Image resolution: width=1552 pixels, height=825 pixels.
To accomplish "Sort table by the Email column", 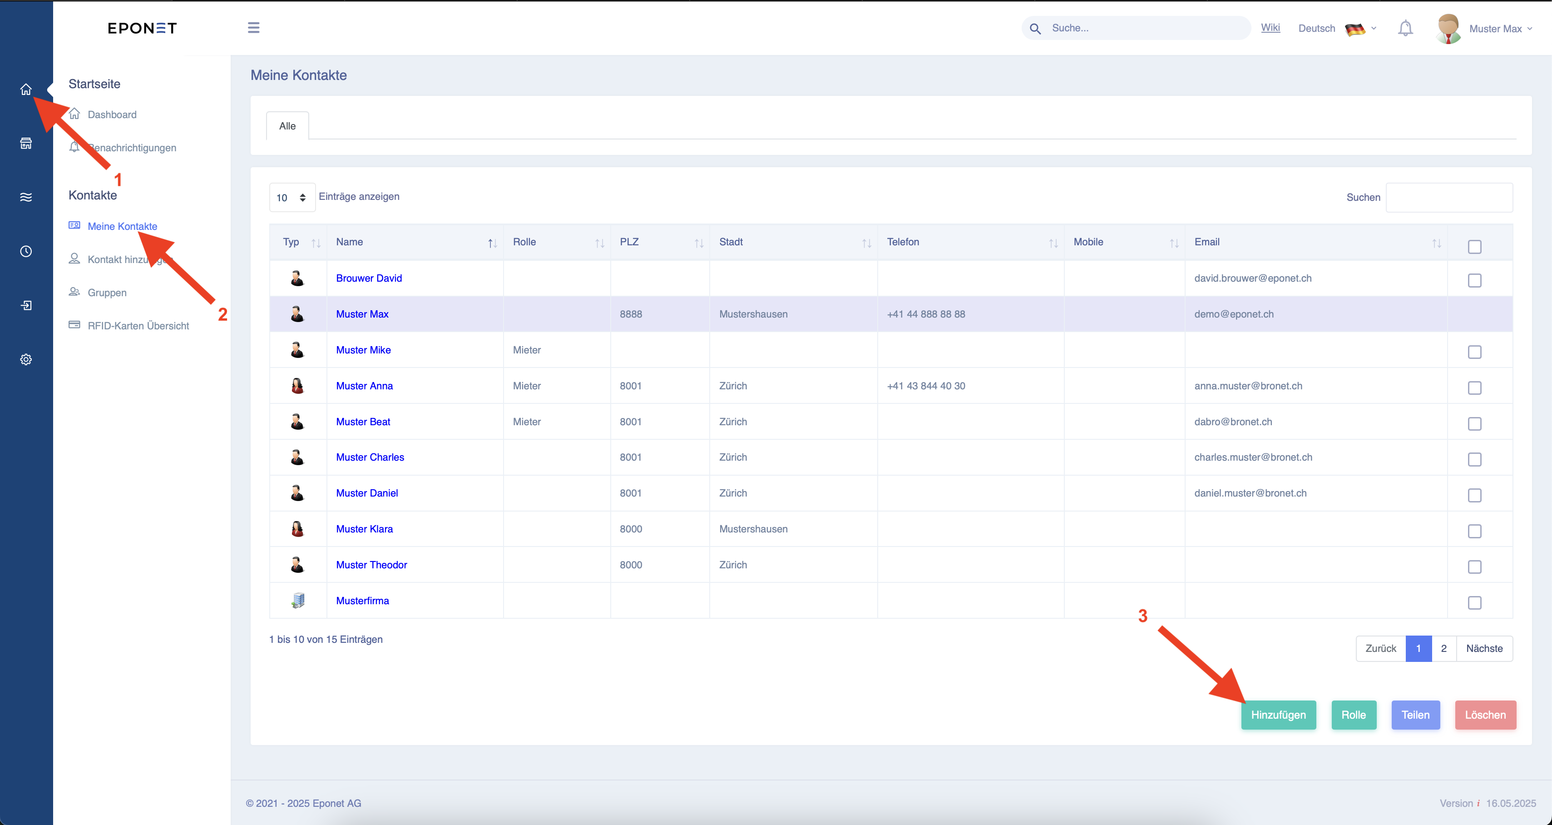I will coord(1316,242).
